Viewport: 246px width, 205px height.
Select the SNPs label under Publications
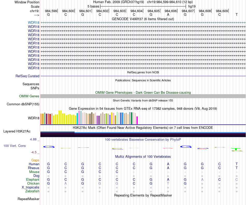35,88
